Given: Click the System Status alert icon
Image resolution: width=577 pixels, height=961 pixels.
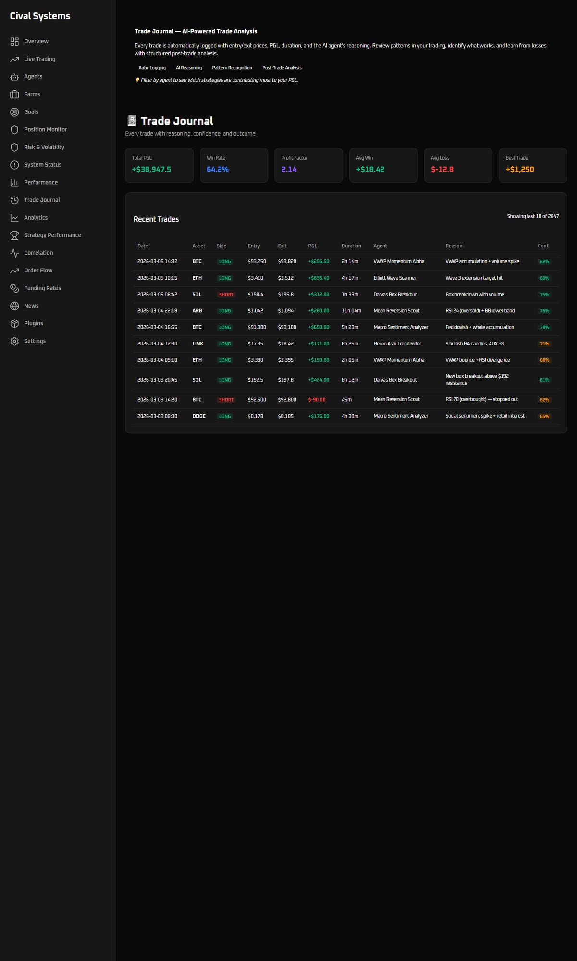Looking at the screenshot, I should tap(14, 165).
